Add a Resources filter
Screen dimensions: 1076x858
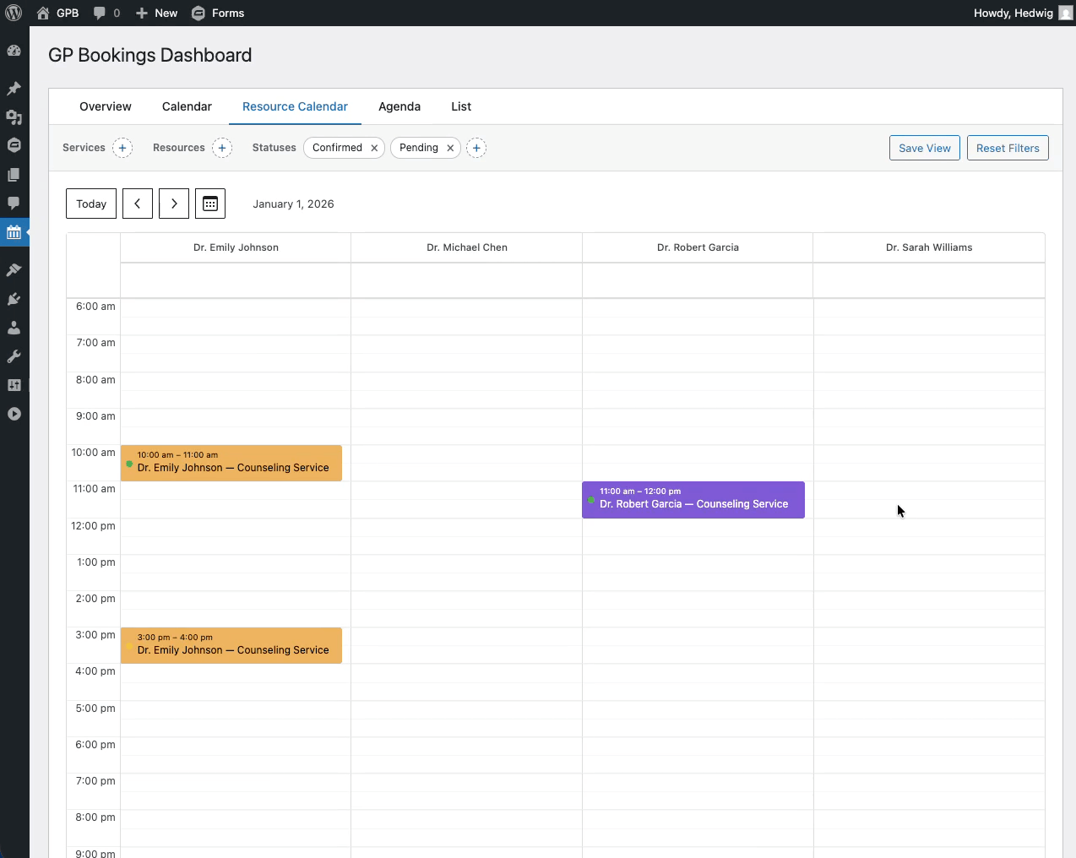(222, 148)
